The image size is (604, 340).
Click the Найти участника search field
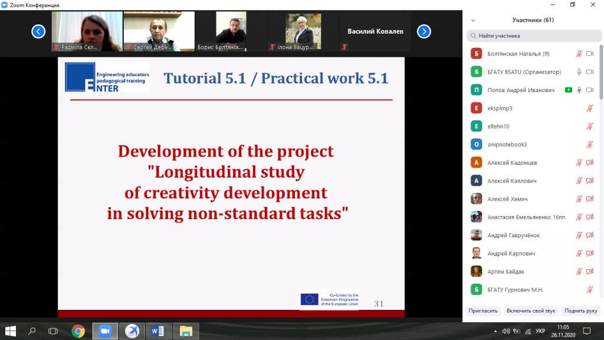(534, 36)
